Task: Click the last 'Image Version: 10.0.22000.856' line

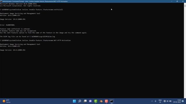Action: pos(13,50)
